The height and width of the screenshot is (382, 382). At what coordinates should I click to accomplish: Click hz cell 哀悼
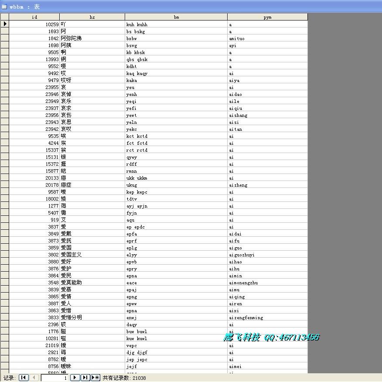(92, 94)
